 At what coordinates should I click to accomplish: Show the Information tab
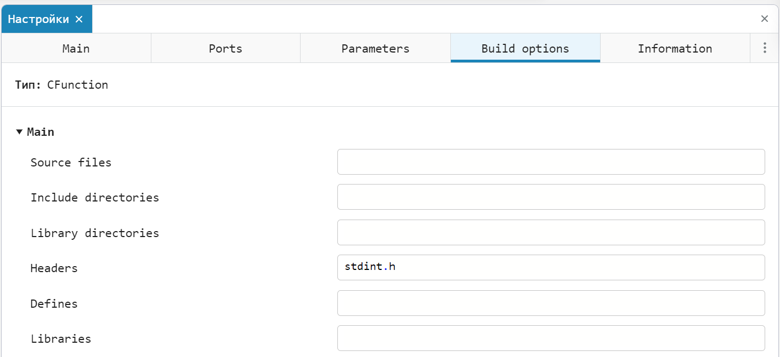click(x=675, y=48)
